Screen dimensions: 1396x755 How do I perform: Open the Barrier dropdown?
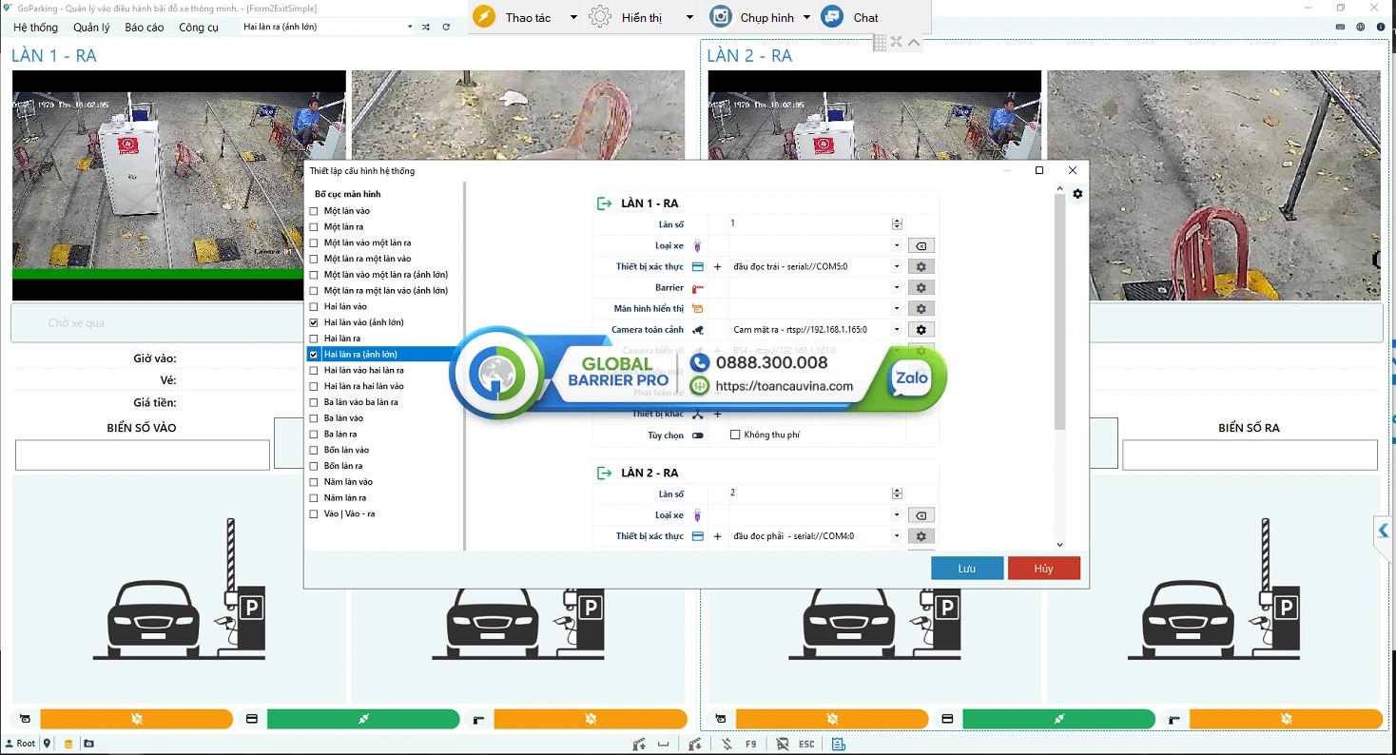897,288
